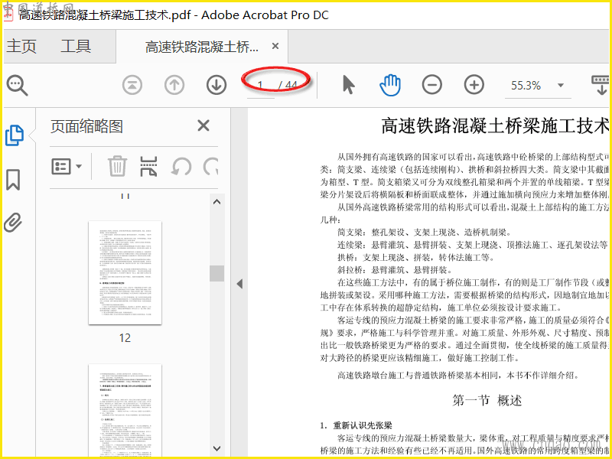
Task: Go to first page button
Action: [x=132, y=85]
